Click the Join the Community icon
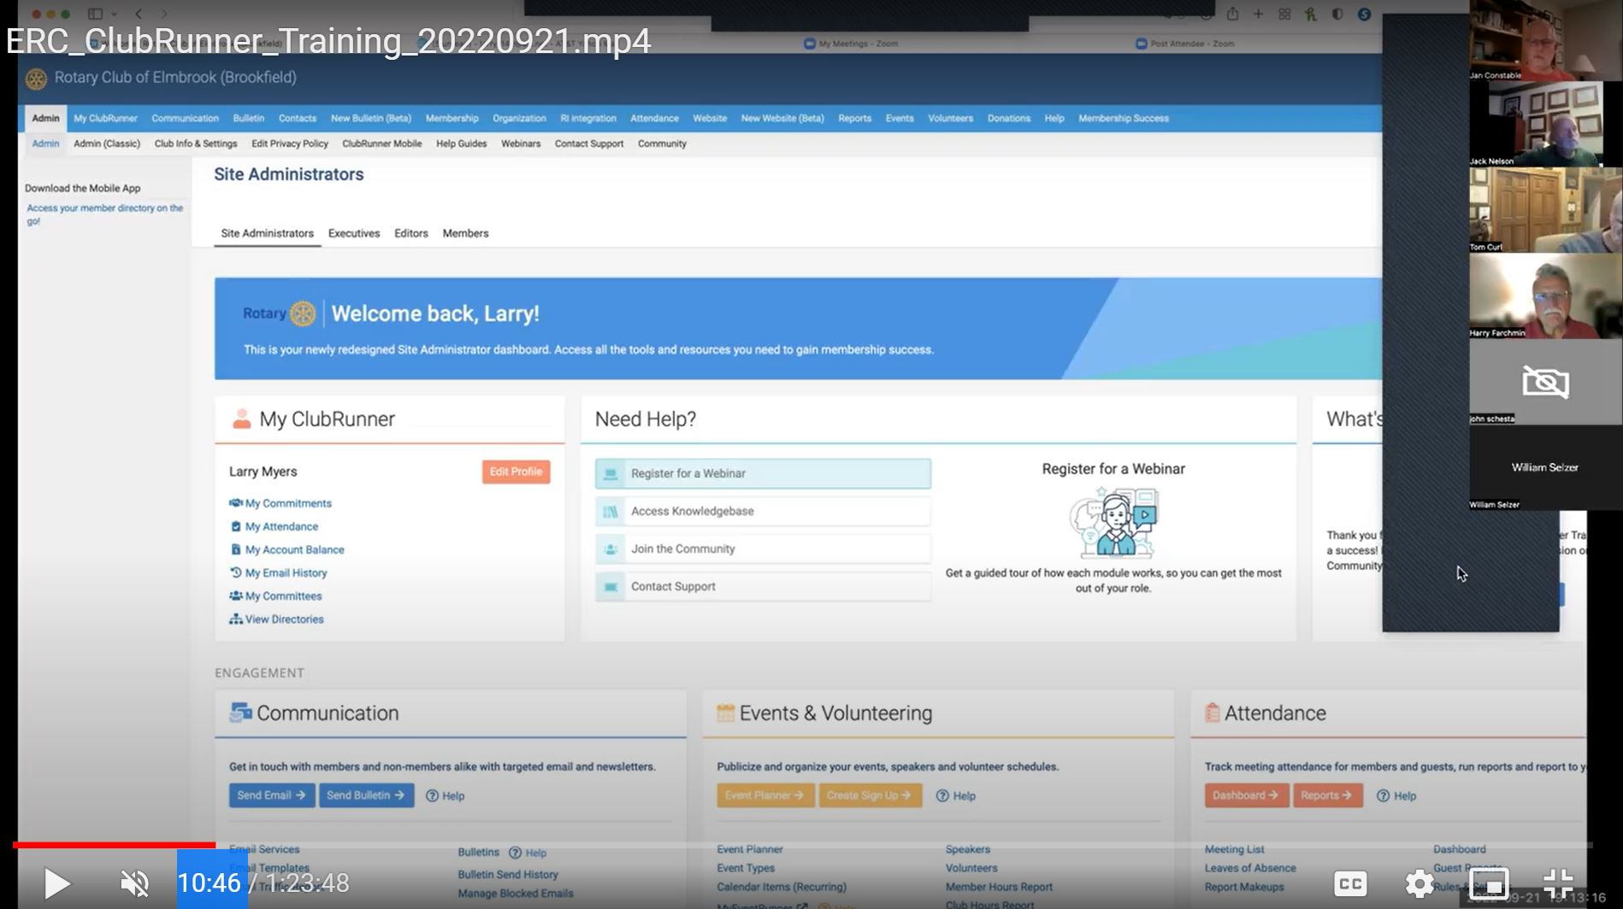1623x909 pixels. pyautogui.click(x=611, y=549)
